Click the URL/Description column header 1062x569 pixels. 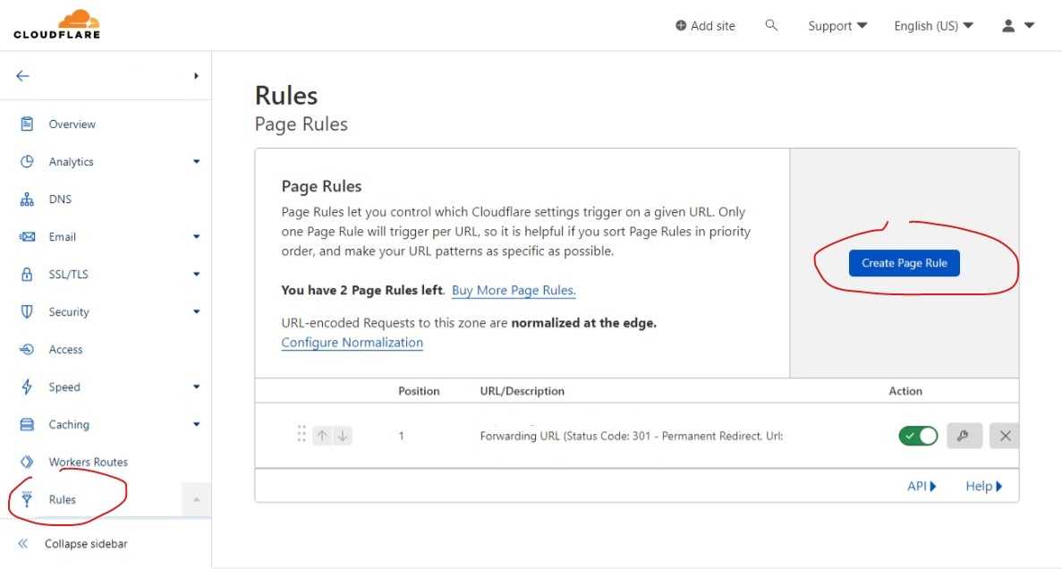point(523,391)
